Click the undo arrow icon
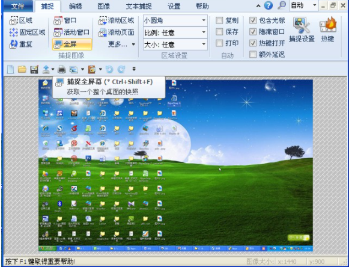This screenshot has width=349, height=267. tap(109, 69)
